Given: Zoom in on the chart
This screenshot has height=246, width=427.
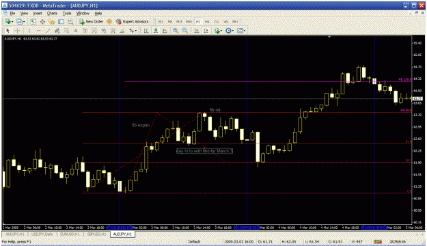Looking at the screenshot, I should [x=176, y=31].
